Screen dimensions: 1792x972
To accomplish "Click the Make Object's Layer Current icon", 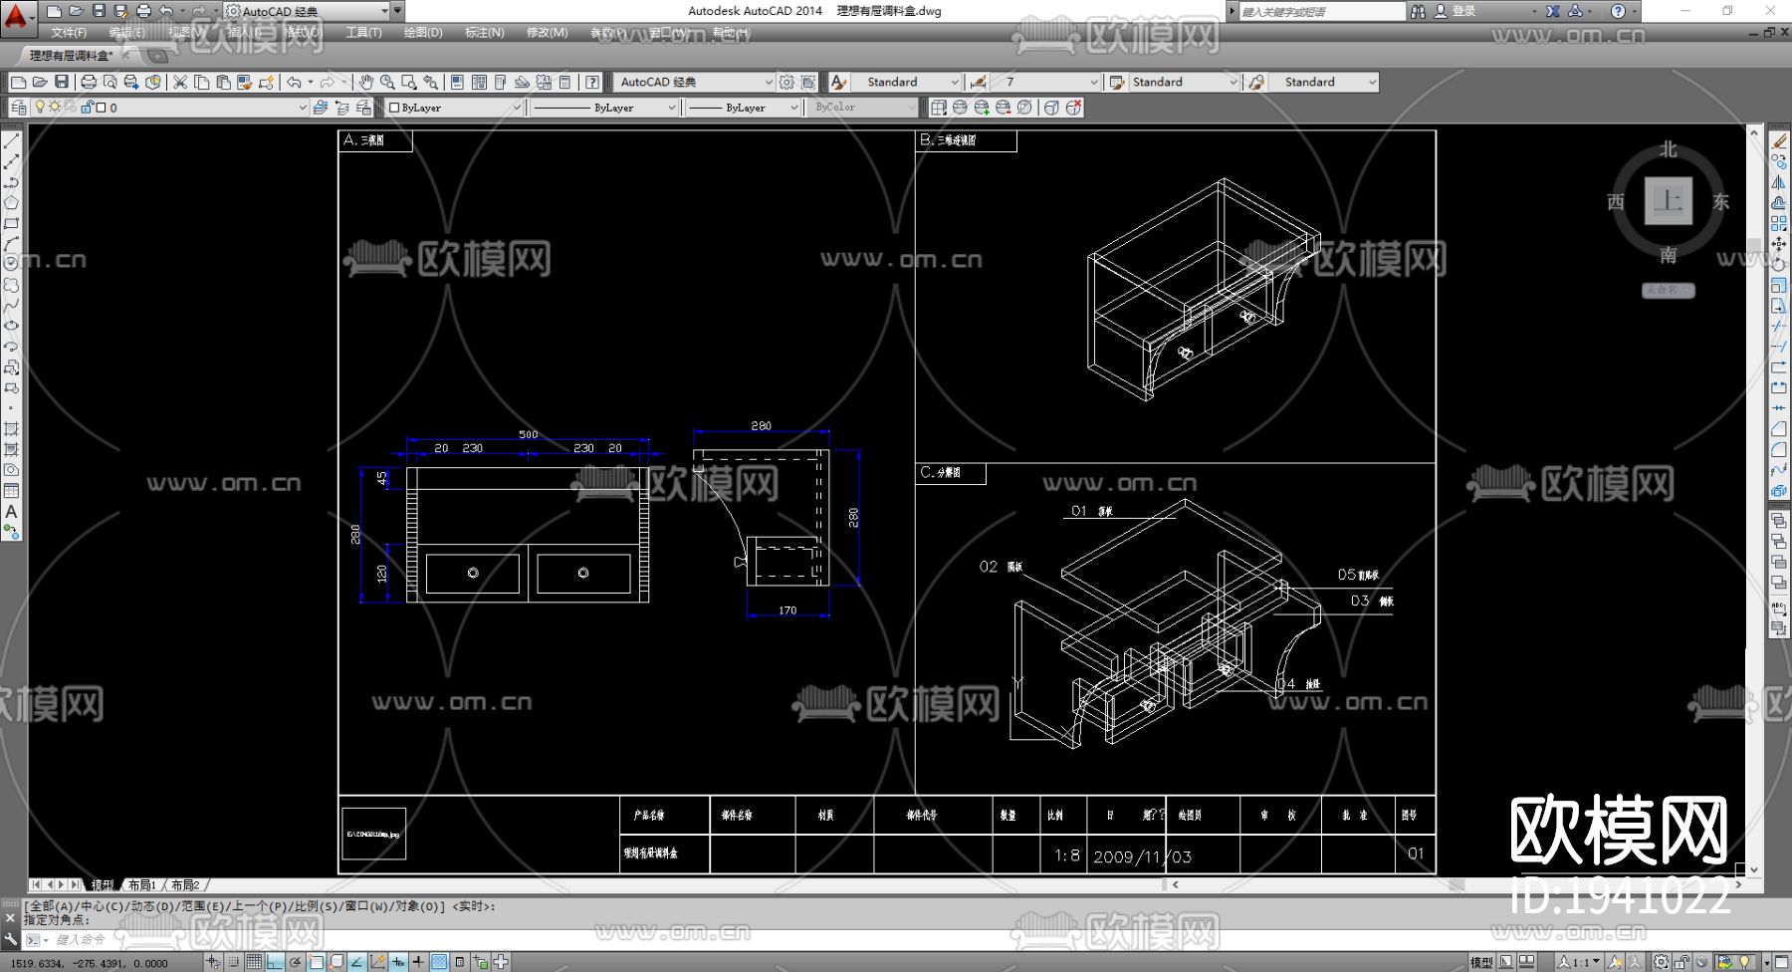I will tap(321, 108).
